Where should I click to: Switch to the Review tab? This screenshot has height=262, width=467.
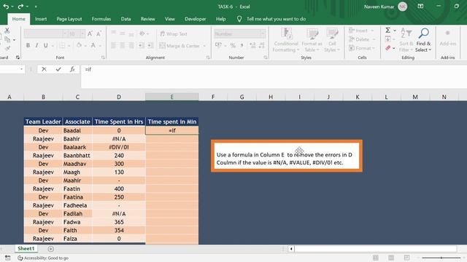pyautogui.click(x=147, y=19)
